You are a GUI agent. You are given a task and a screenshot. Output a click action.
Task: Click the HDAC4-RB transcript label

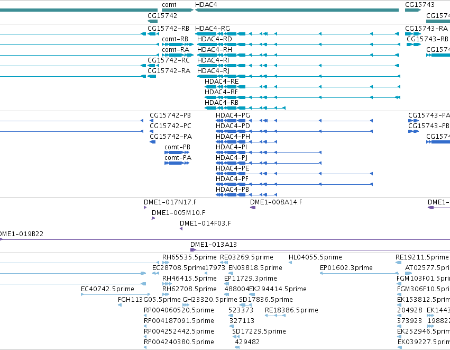[221, 103]
